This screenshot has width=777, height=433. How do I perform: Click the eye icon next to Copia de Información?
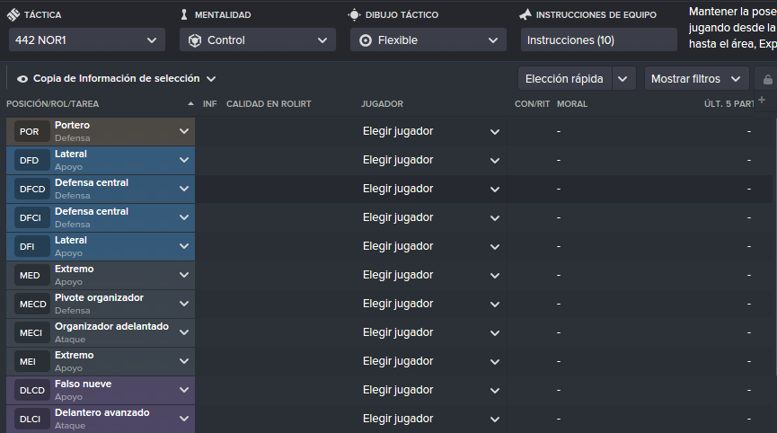pos(22,79)
